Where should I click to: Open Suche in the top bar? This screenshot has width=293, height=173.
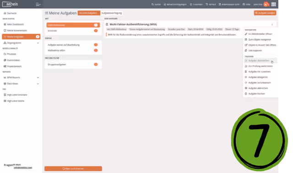point(156,4)
